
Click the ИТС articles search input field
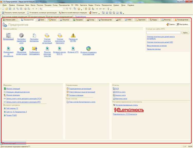pos(163,33)
